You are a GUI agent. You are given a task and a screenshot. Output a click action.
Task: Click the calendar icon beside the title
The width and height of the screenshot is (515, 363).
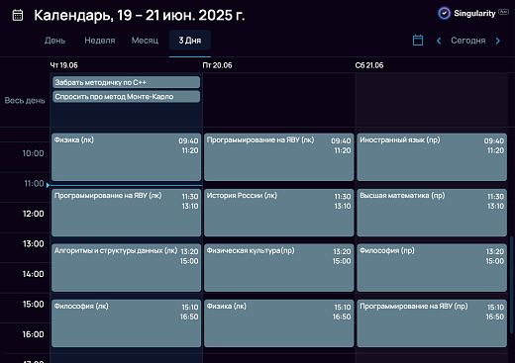click(x=18, y=15)
